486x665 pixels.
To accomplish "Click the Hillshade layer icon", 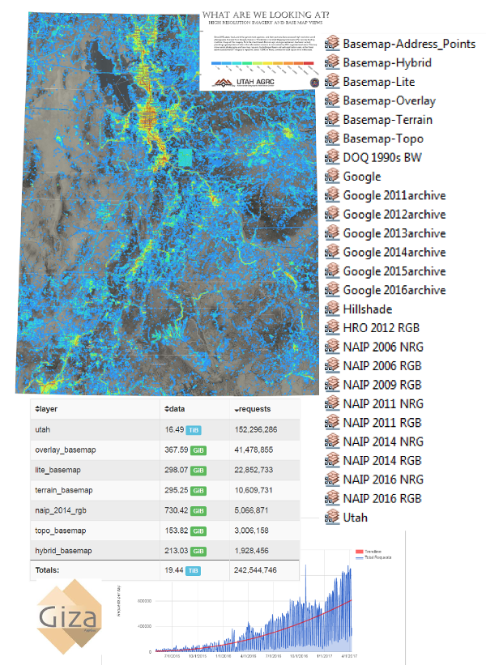I will click(x=332, y=309).
